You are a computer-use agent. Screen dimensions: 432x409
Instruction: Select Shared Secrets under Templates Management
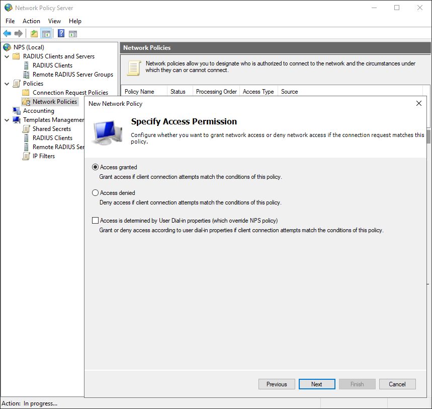(x=52, y=129)
